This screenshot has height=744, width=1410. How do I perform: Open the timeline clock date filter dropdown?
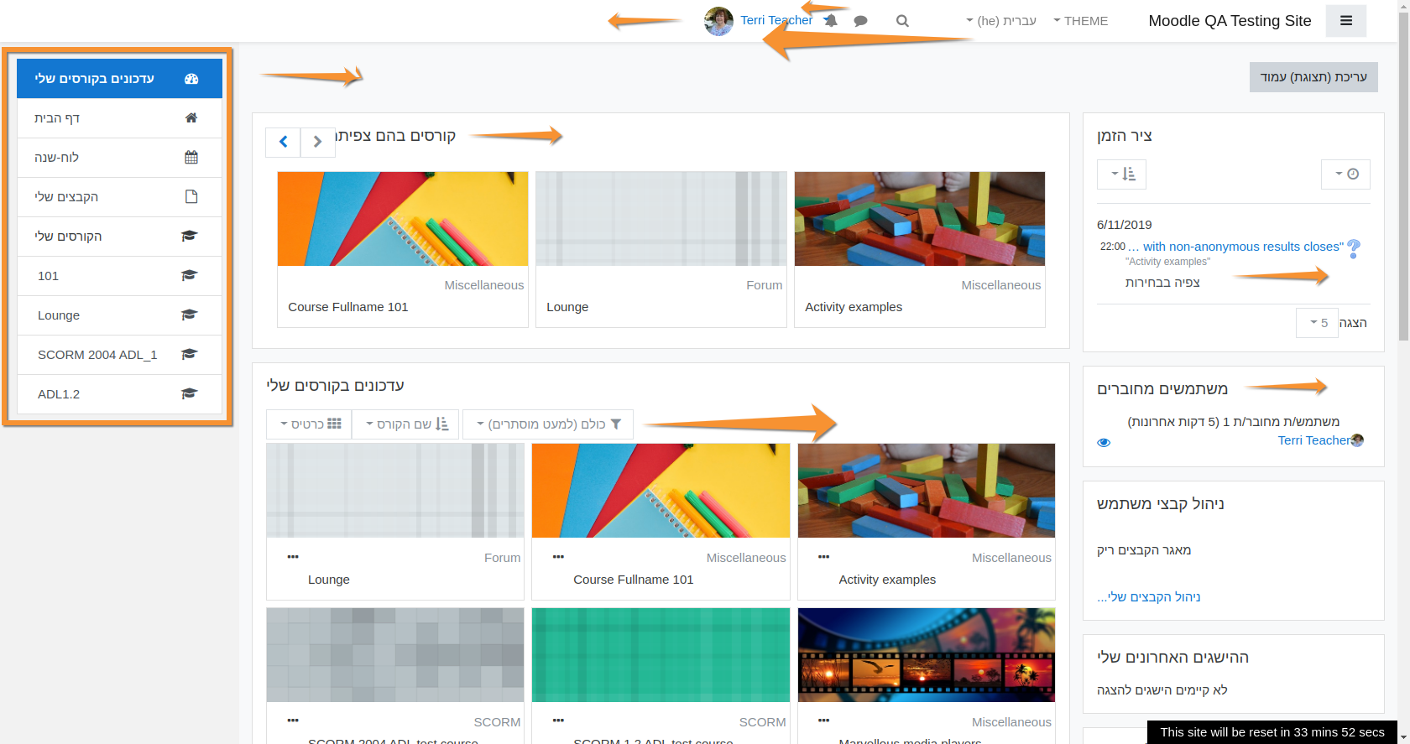(1346, 174)
